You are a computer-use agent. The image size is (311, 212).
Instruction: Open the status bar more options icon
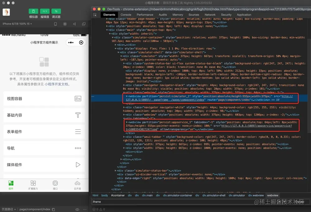pos(85,210)
